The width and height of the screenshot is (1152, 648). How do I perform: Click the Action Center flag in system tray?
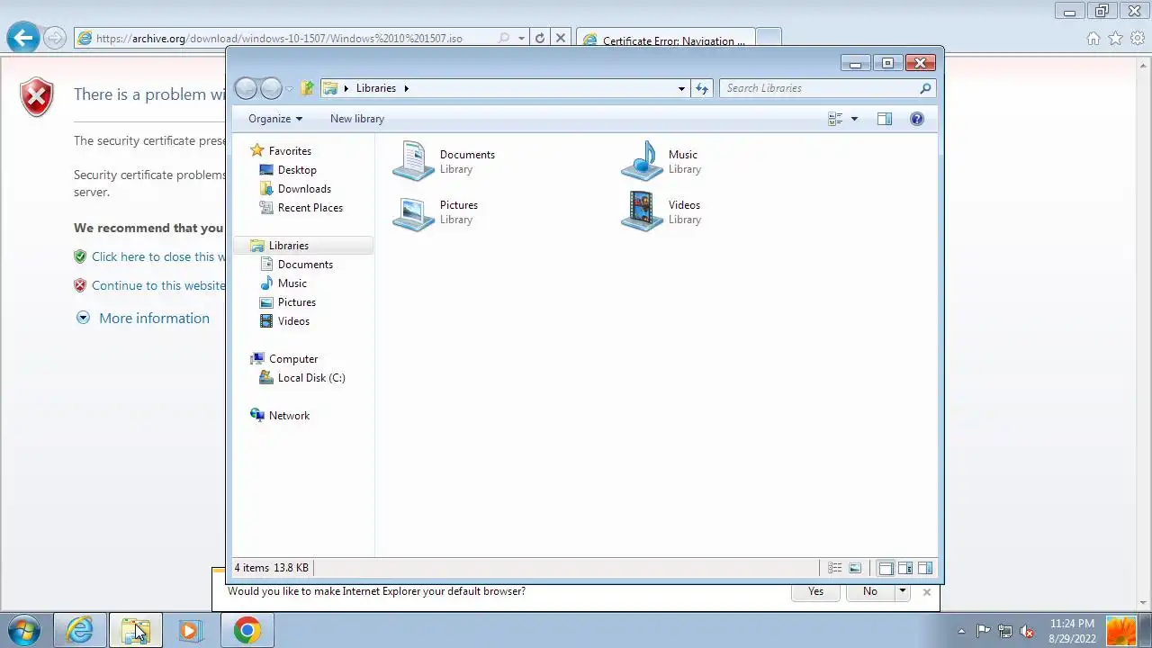[x=984, y=631]
